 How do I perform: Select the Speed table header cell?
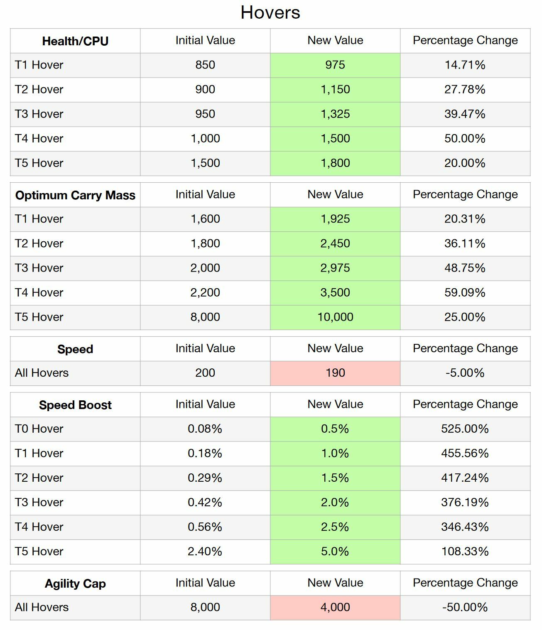click(75, 349)
